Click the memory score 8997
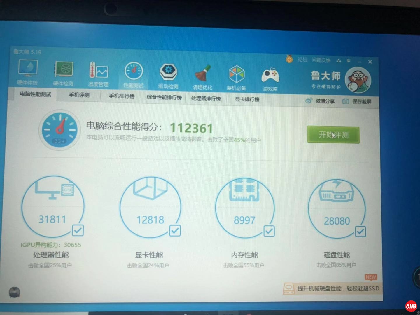This screenshot has height=315, width=420. (244, 220)
